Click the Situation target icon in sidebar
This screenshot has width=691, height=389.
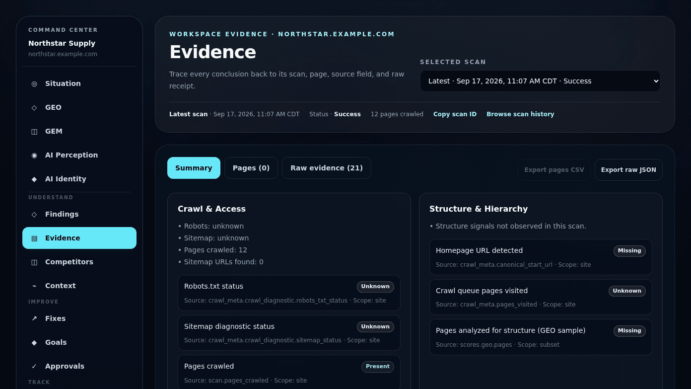pyautogui.click(x=34, y=84)
